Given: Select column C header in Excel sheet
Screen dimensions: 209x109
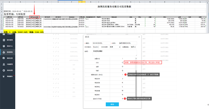Looking at the screenshot, I should [35, 2].
